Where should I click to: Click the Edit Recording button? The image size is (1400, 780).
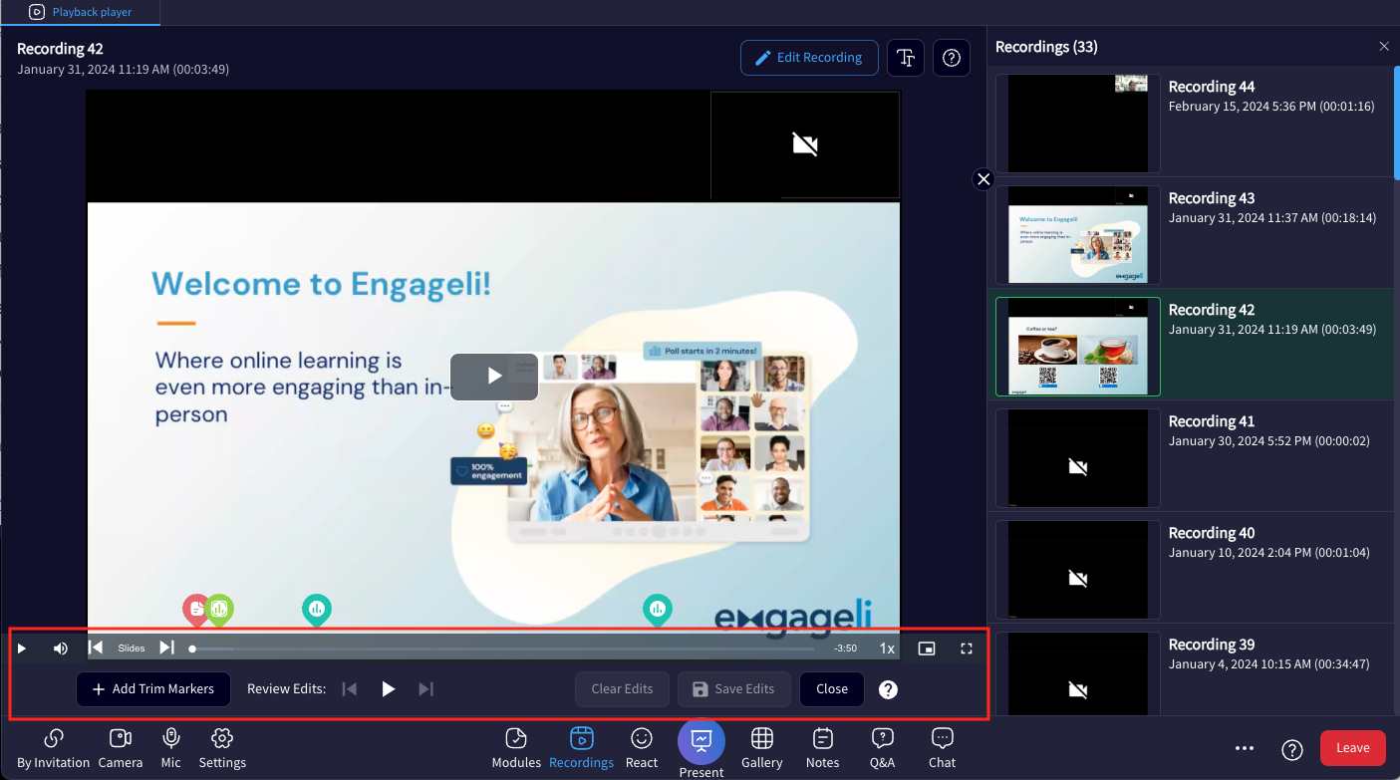(x=808, y=57)
